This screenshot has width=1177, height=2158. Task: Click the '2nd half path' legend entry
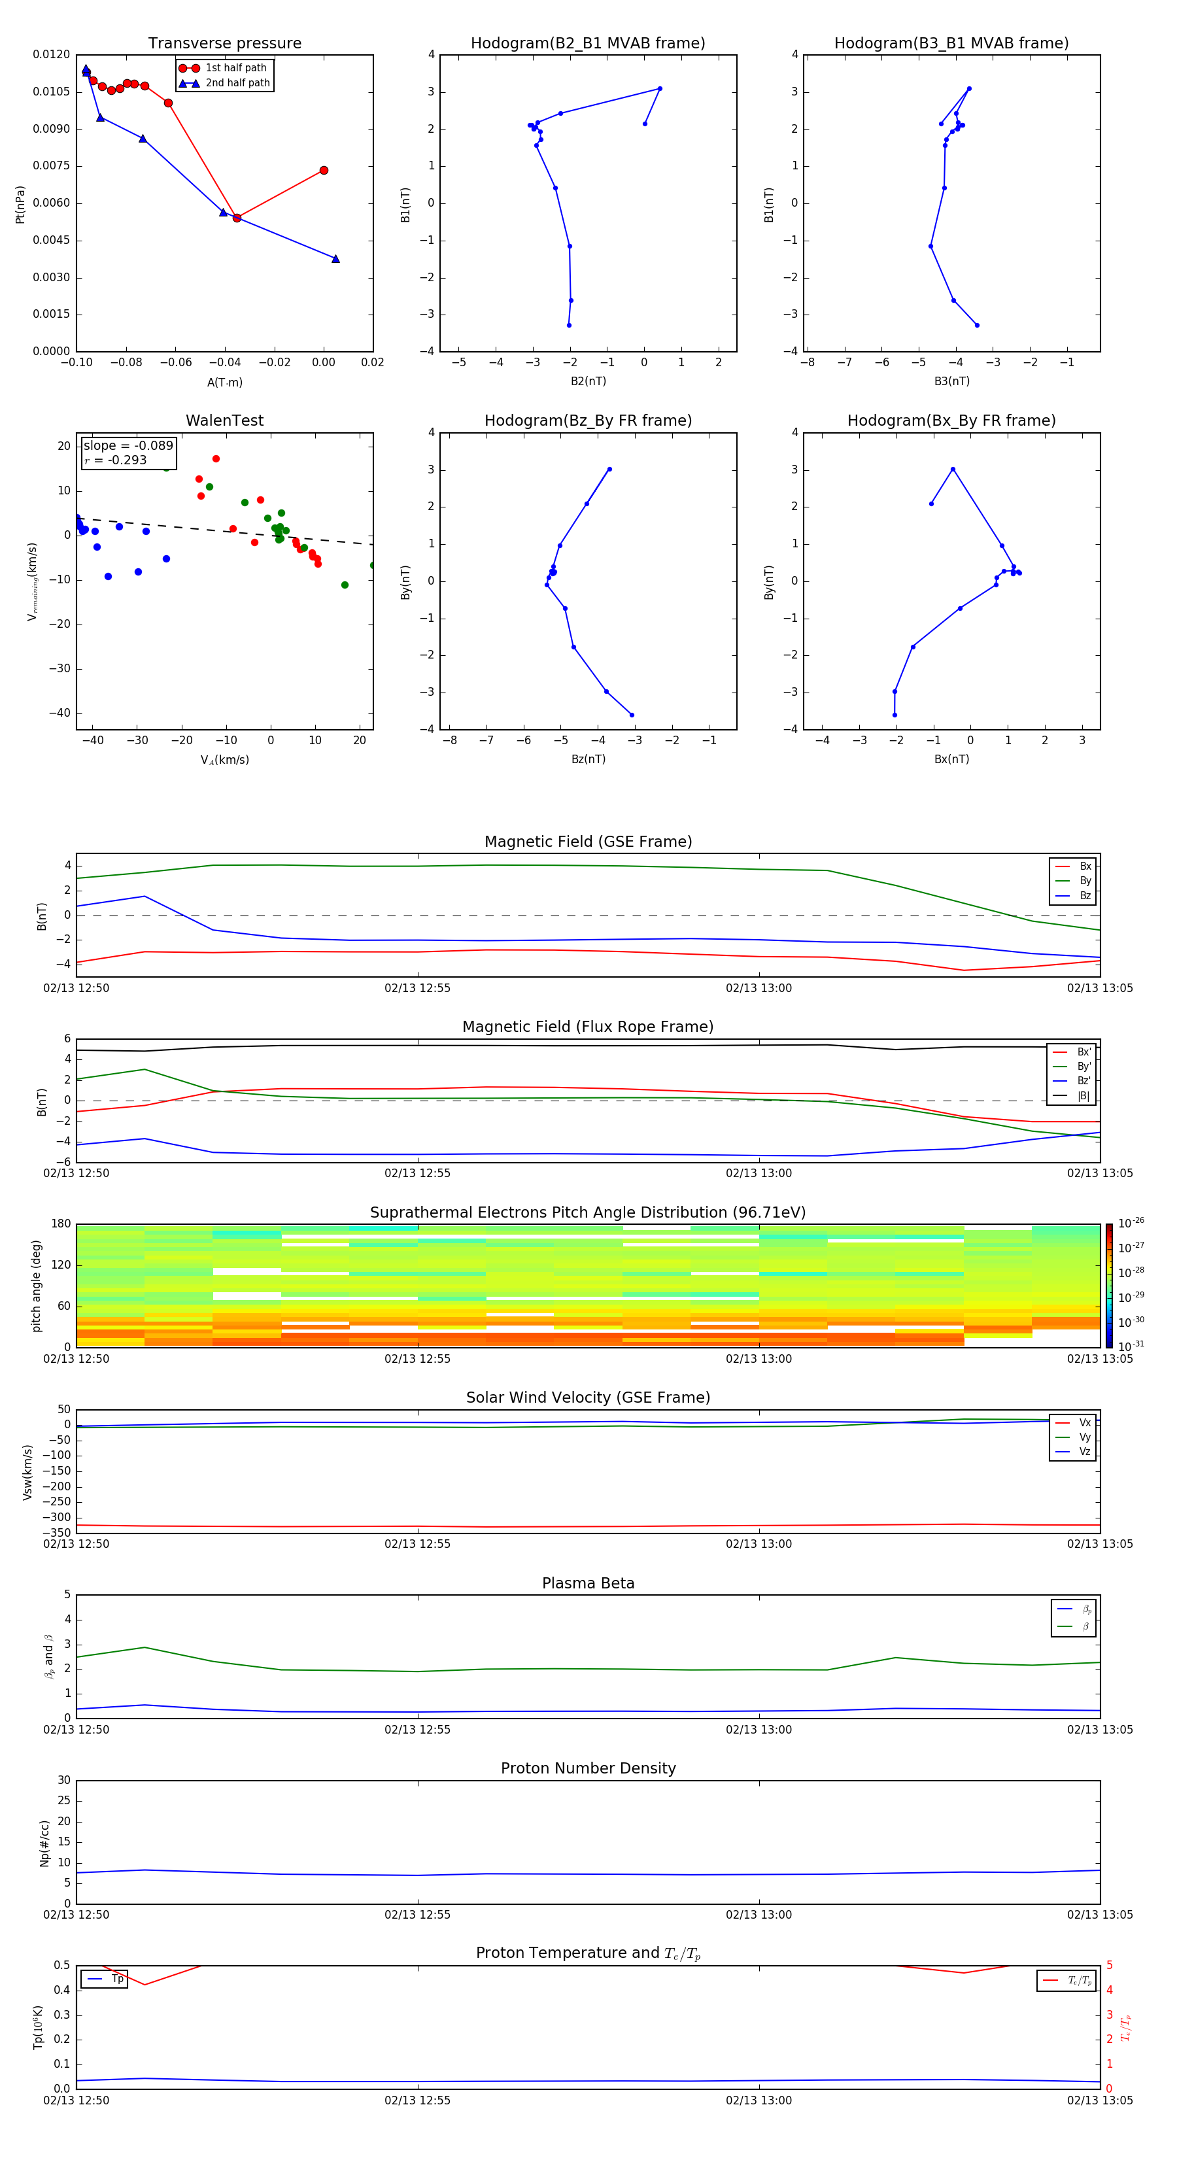[x=224, y=83]
